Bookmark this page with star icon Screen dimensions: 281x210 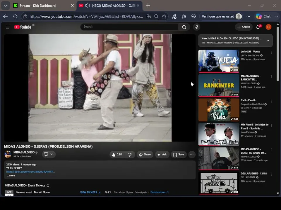(x=164, y=16)
